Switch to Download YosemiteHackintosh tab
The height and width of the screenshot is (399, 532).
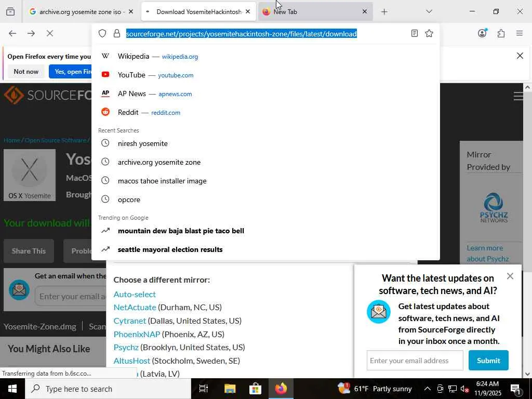coord(198,12)
